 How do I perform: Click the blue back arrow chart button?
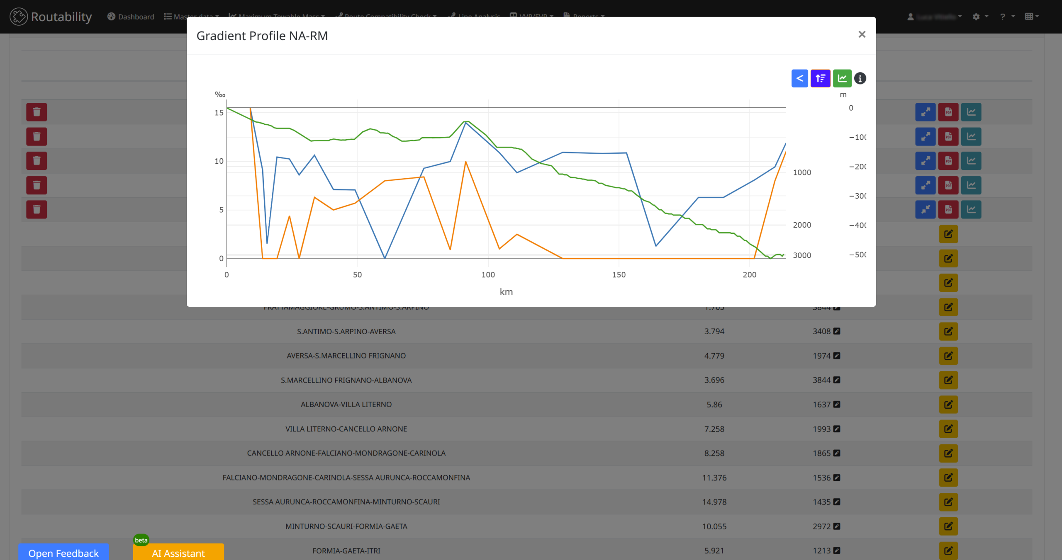(x=799, y=78)
